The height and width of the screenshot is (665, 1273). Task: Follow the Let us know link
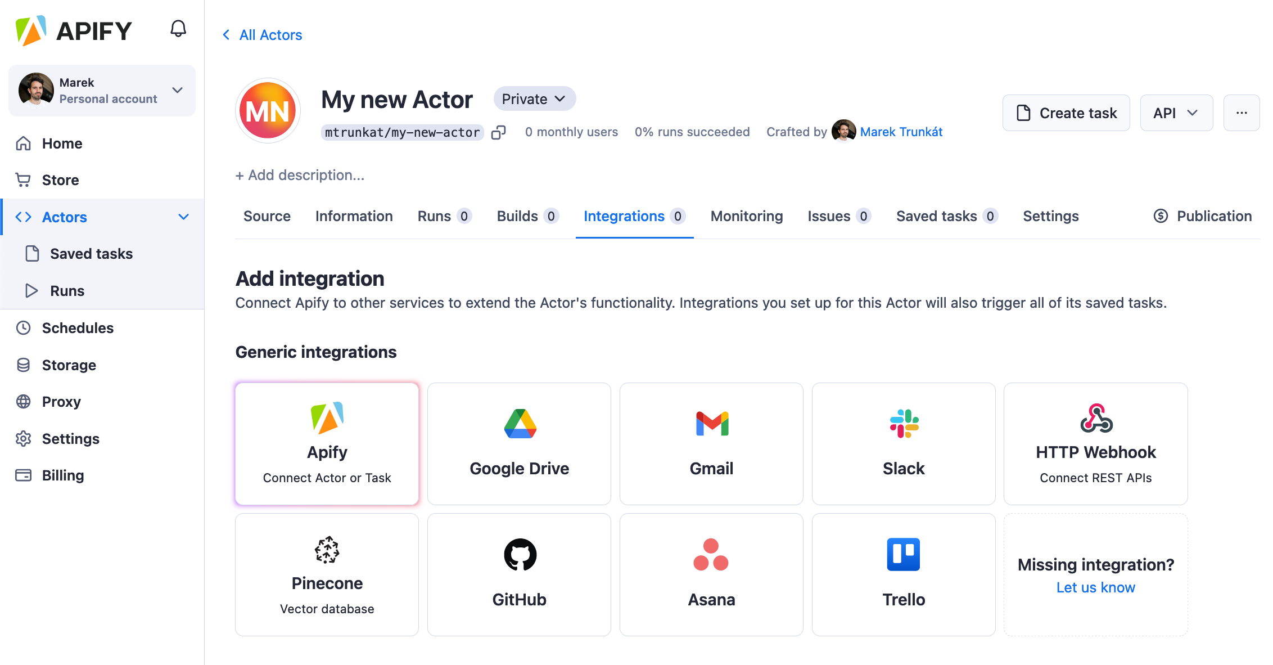pyautogui.click(x=1095, y=587)
